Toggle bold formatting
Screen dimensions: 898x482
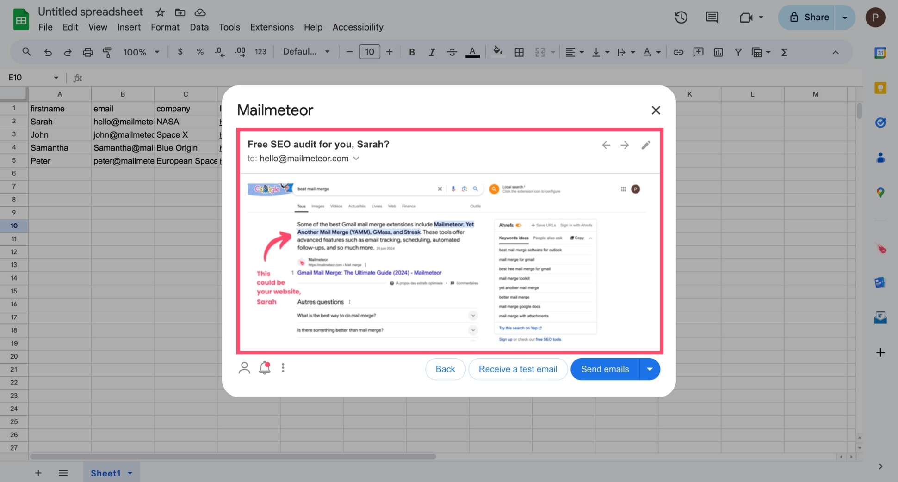click(412, 52)
